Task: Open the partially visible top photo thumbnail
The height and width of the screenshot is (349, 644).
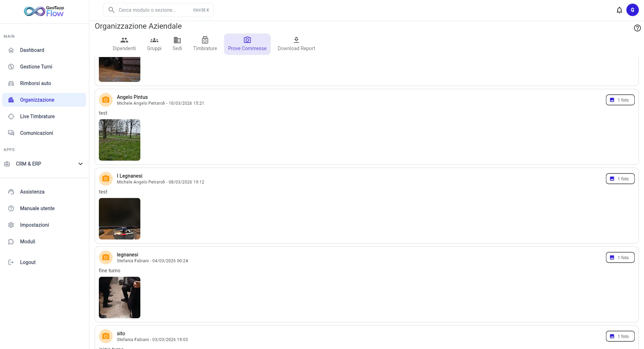Action: click(x=120, y=69)
